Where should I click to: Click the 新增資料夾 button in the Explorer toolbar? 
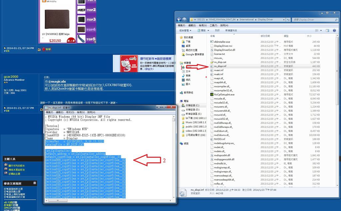point(231,31)
